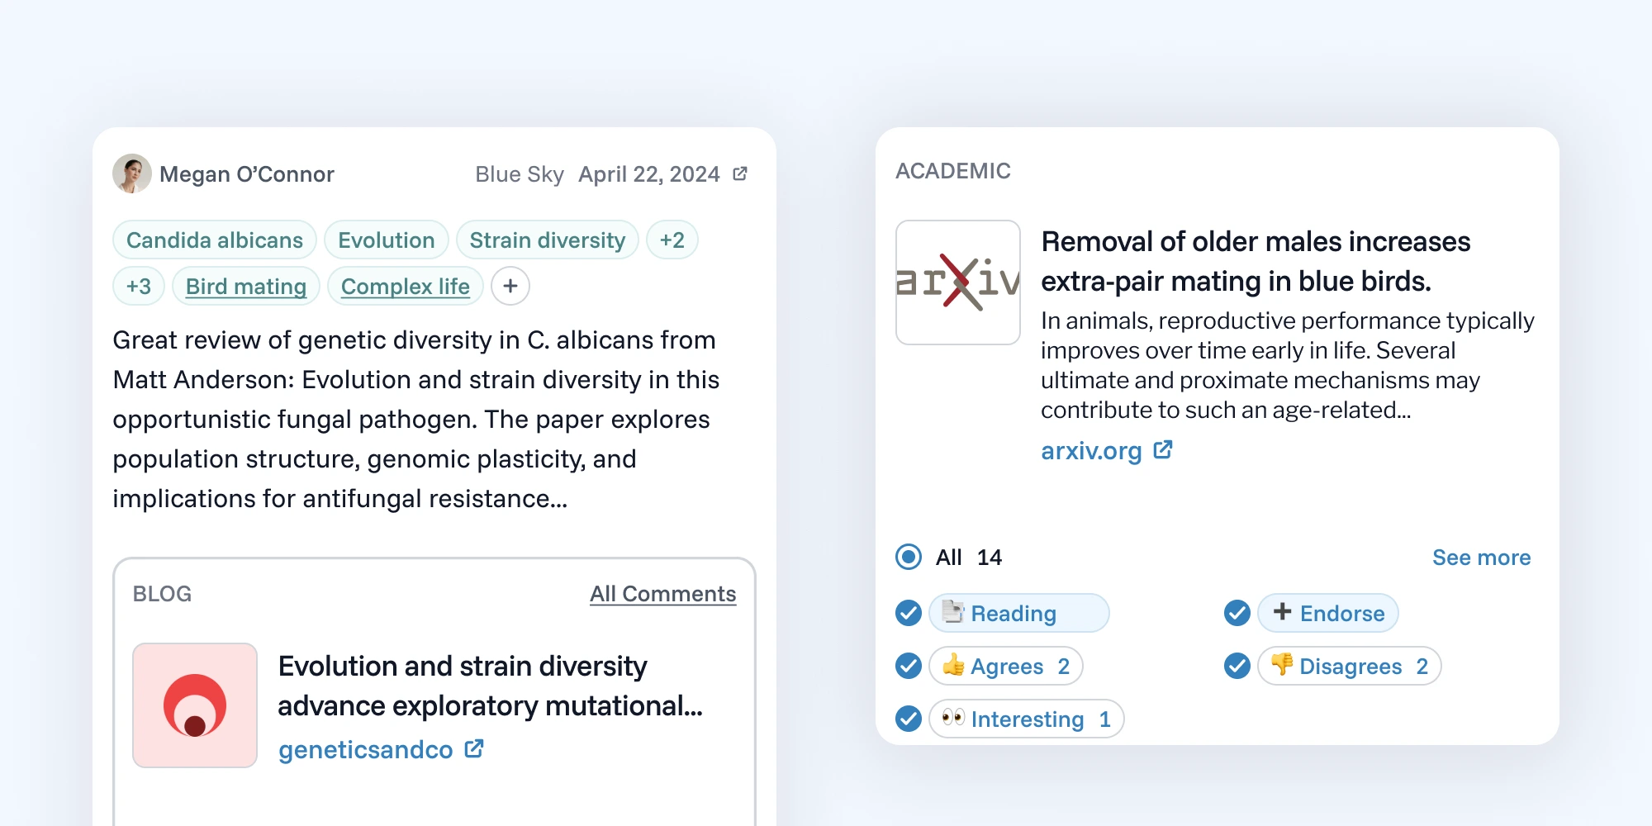The width and height of the screenshot is (1652, 826).
Task: Expand reactions with See more
Action: coord(1481,558)
